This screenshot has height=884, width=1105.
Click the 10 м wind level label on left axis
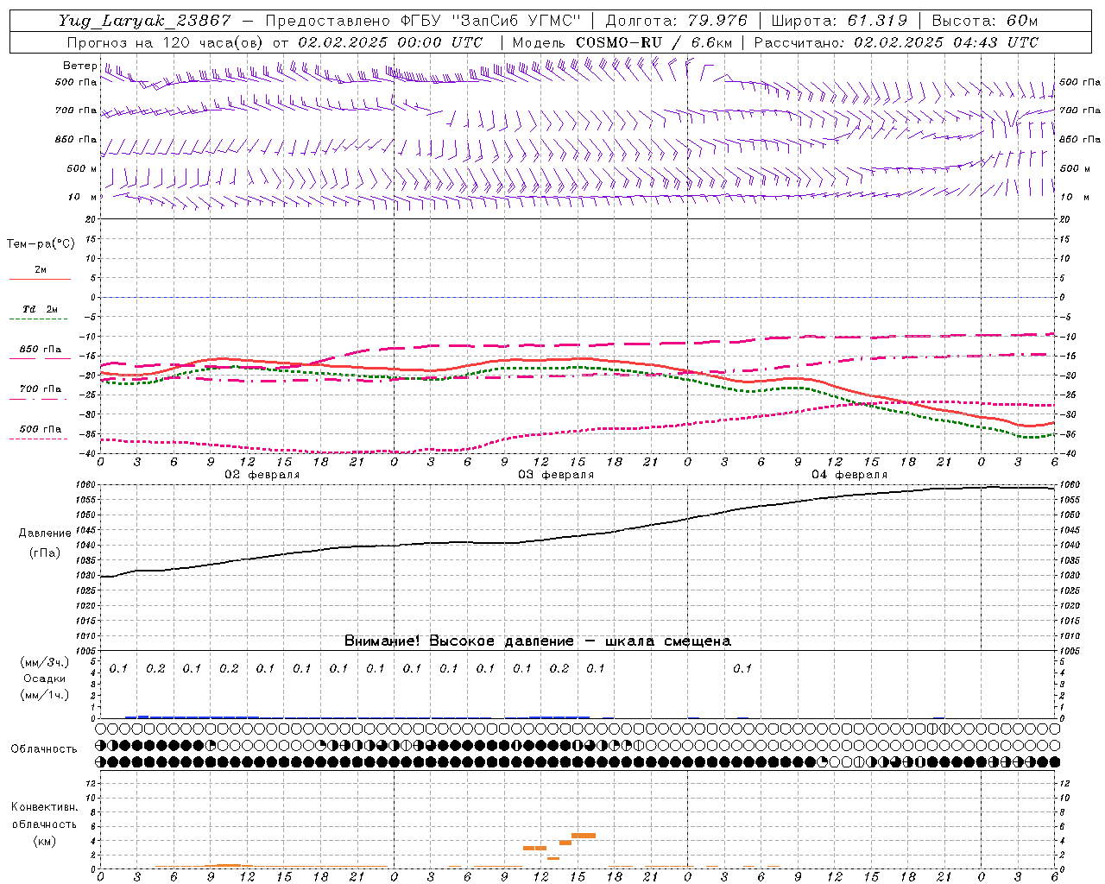click(x=82, y=198)
